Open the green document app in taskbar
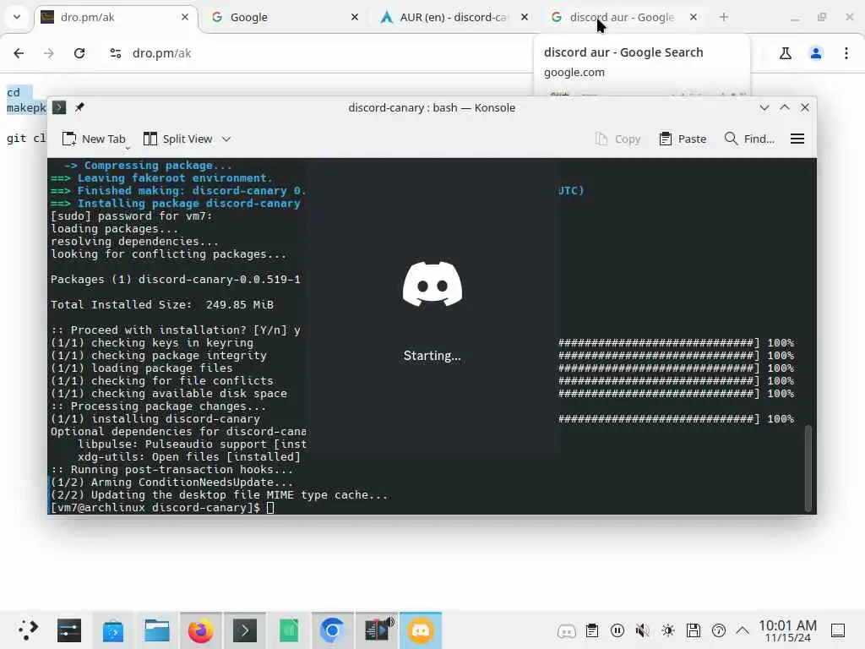Image resolution: width=865 pixels, height=649 pixels. tap(289, 630)
